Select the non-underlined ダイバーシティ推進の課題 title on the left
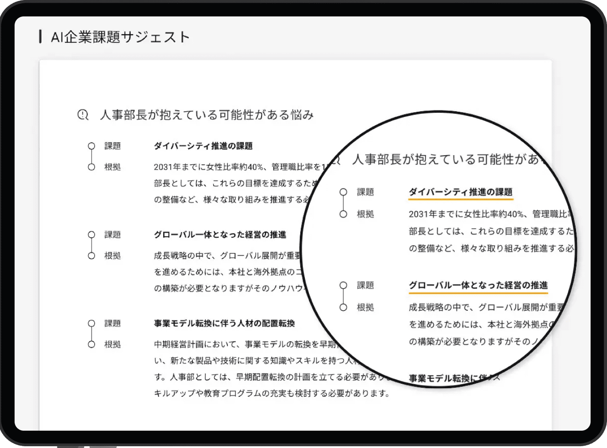The width and height of the screenshot is (607, 448). pyautogui.click(x=203, y=146)
